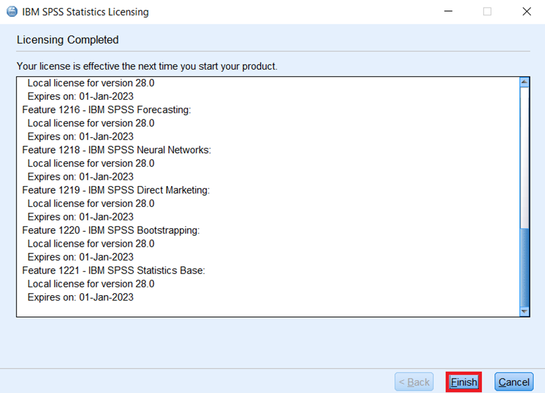Screen dimensions: 545x393
Task: Click the license effective message text
Action: pyautogui.click(x=147, y=66)
